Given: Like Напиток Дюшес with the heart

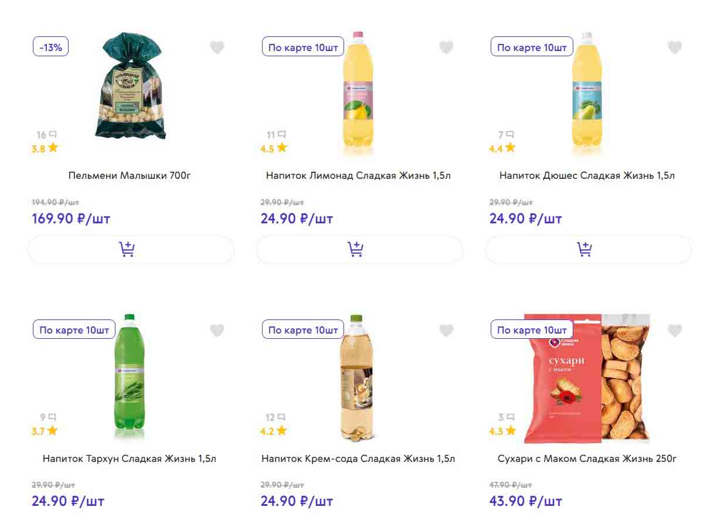Looking at the screenshot, I should coord(675,47).
